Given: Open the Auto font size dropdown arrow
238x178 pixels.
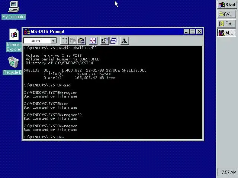Looking at the screenshot, I should coord(54,40).
